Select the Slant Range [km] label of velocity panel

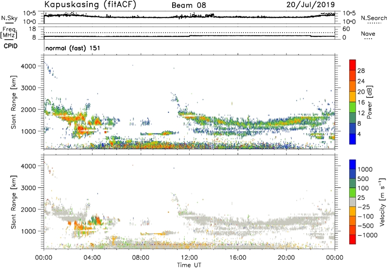tap(14, 202)
